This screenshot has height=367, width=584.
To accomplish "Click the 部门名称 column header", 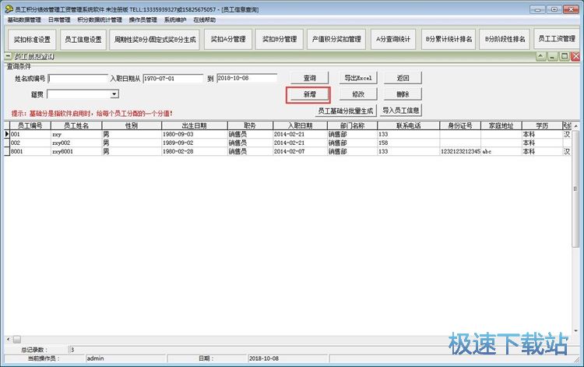I will pyautogui.click(x=352, y=125).
